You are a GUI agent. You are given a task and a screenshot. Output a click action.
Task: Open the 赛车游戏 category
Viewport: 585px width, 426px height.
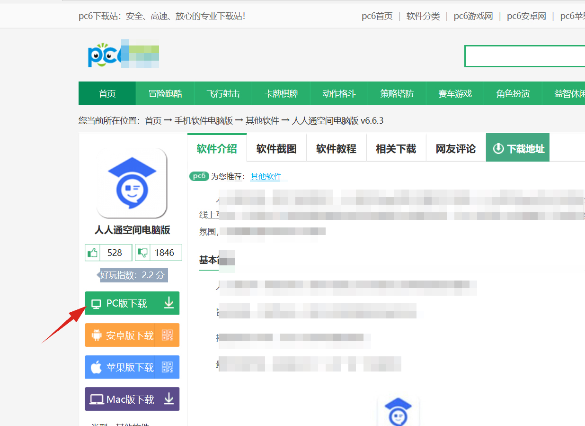pos(455,93)
